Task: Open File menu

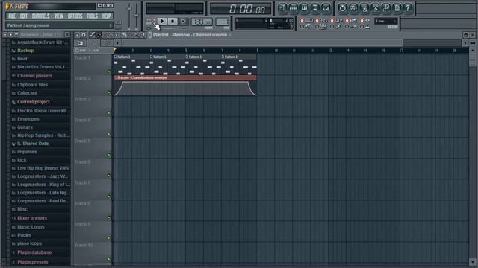Action: [12, 16]
